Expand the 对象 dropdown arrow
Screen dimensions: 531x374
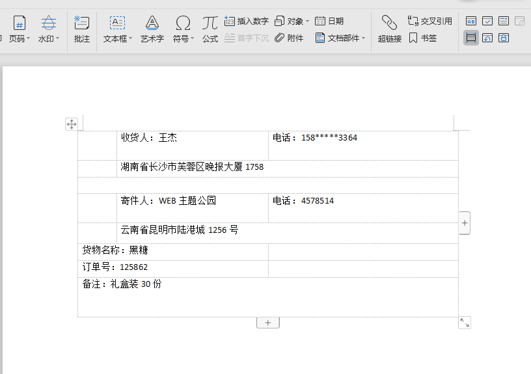pos(308,21)
